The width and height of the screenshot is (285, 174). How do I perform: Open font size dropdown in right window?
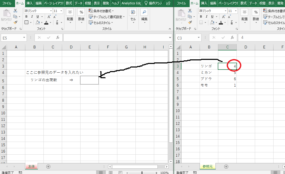pyautogui.click(x=236, y=11)
